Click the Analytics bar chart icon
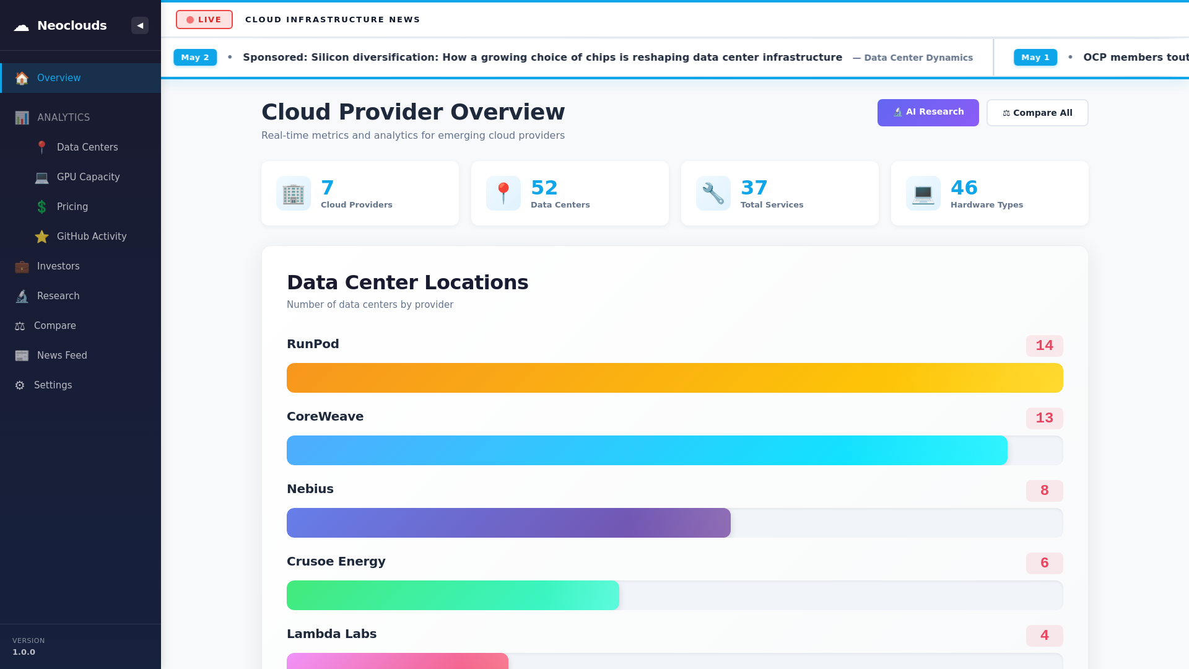Image resolution: width=1189 pixels, height=669 pixels. 22,118
